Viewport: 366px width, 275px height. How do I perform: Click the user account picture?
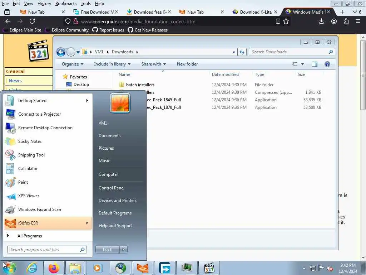120,103
